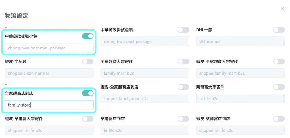Turn off 全家超商店到店 toggle
Screen dimensions: 290x138
pyautogui.click(x=88, y=93)
